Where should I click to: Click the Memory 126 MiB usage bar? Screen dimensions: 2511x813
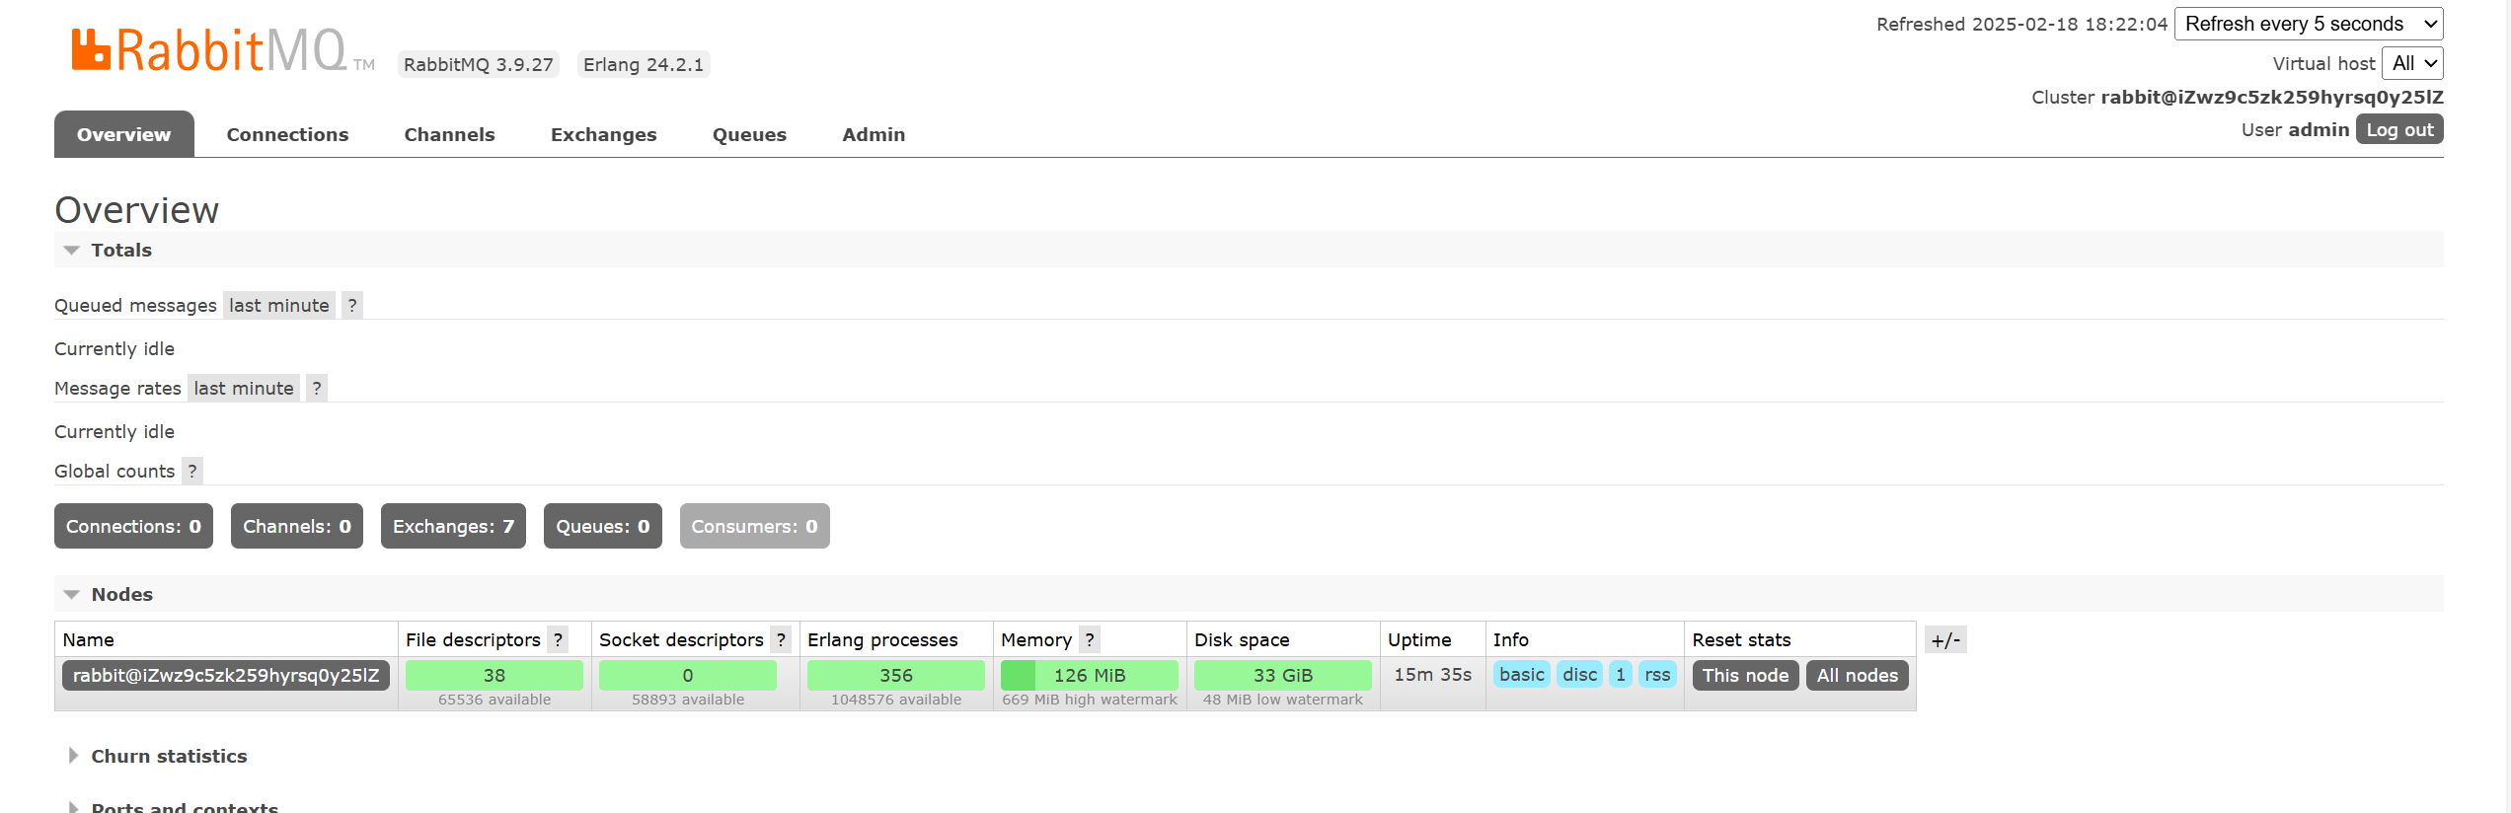pos(1090,675)
